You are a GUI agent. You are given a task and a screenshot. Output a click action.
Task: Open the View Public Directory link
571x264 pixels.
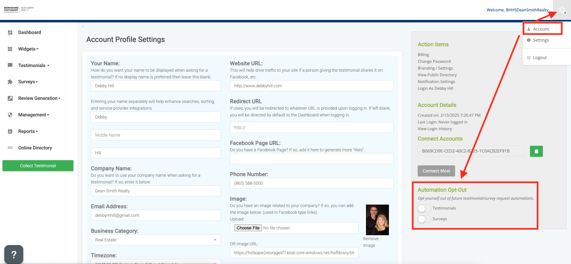click(437, 75)
